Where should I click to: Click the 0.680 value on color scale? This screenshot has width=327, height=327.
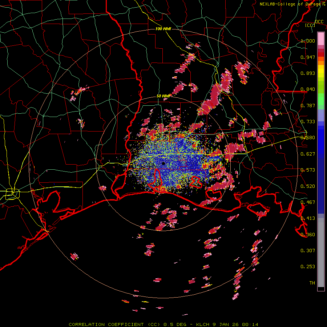[x=308, y=138]
